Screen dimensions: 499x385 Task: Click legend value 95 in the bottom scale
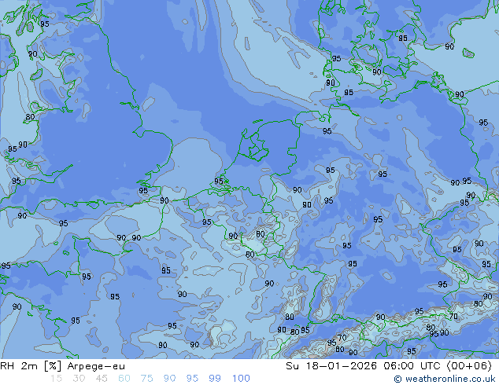(x=192, y=379)
